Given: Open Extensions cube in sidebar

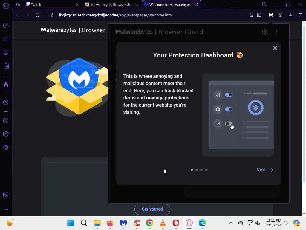Looking at the screenshot, I should [x=6, y=134].
